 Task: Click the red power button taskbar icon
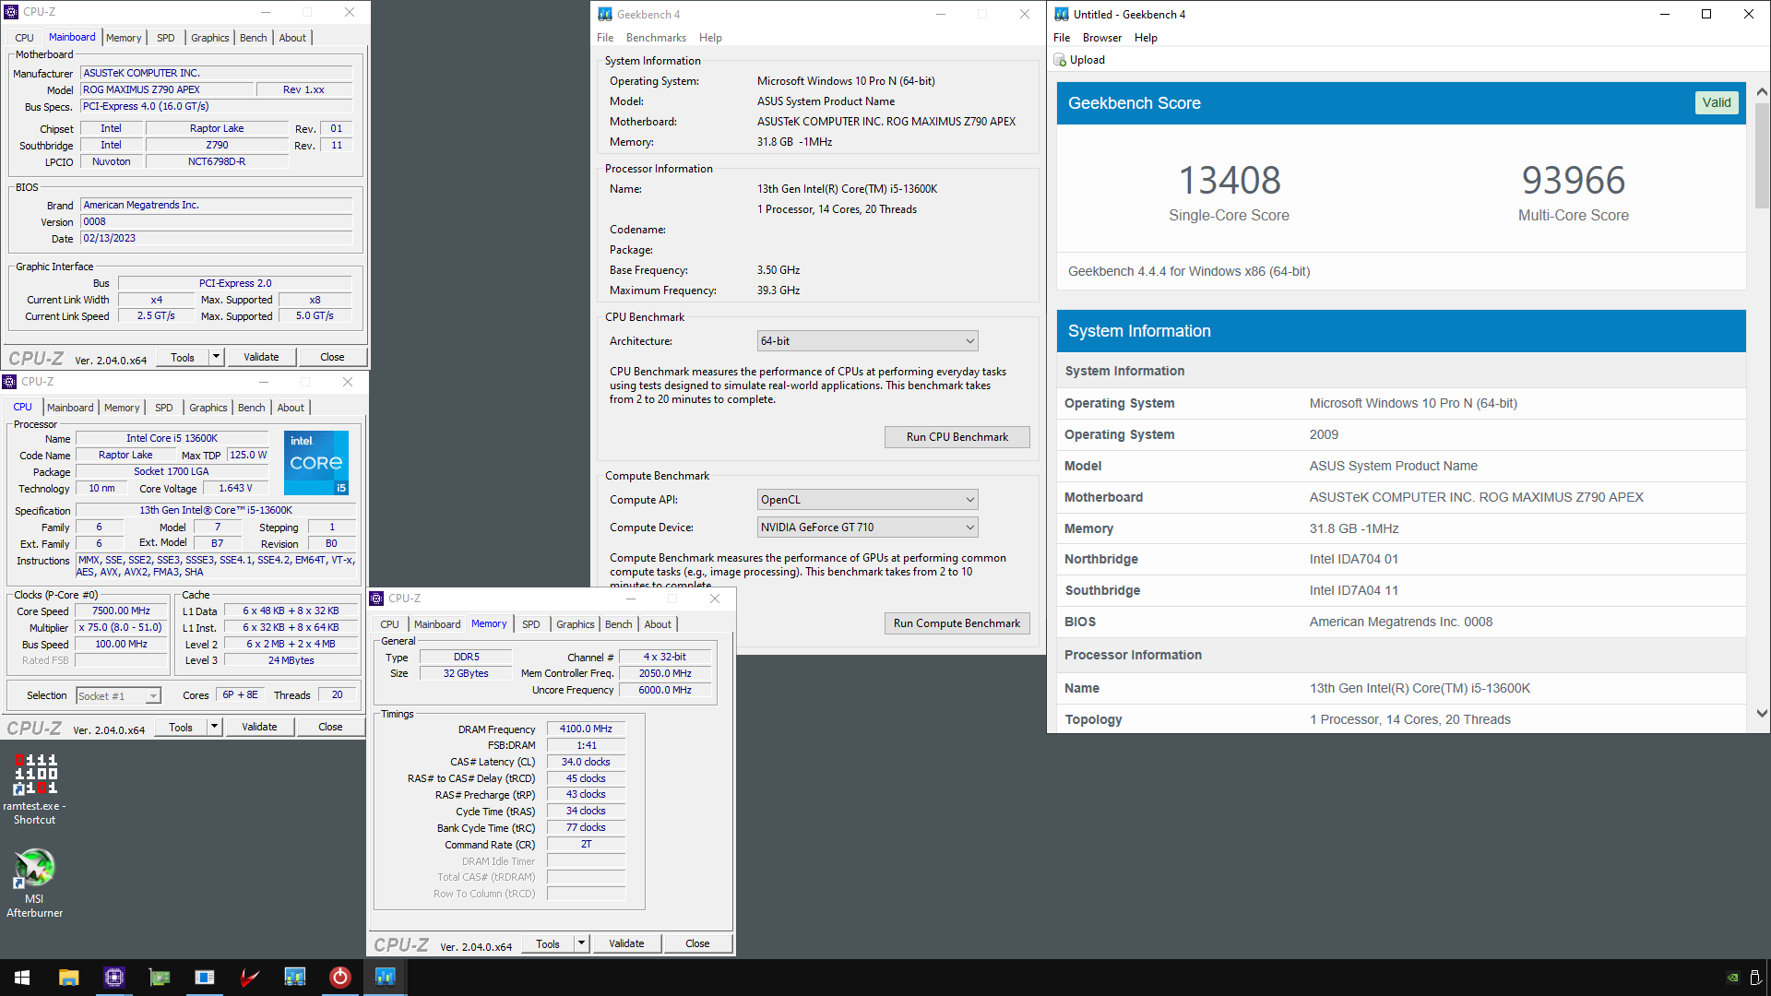[340, 978]
